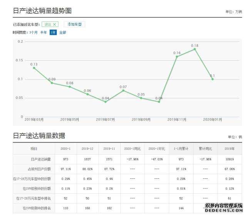Click the 0.07 data point on chart
The image size is (247, 216).
(x=123, y=91)
